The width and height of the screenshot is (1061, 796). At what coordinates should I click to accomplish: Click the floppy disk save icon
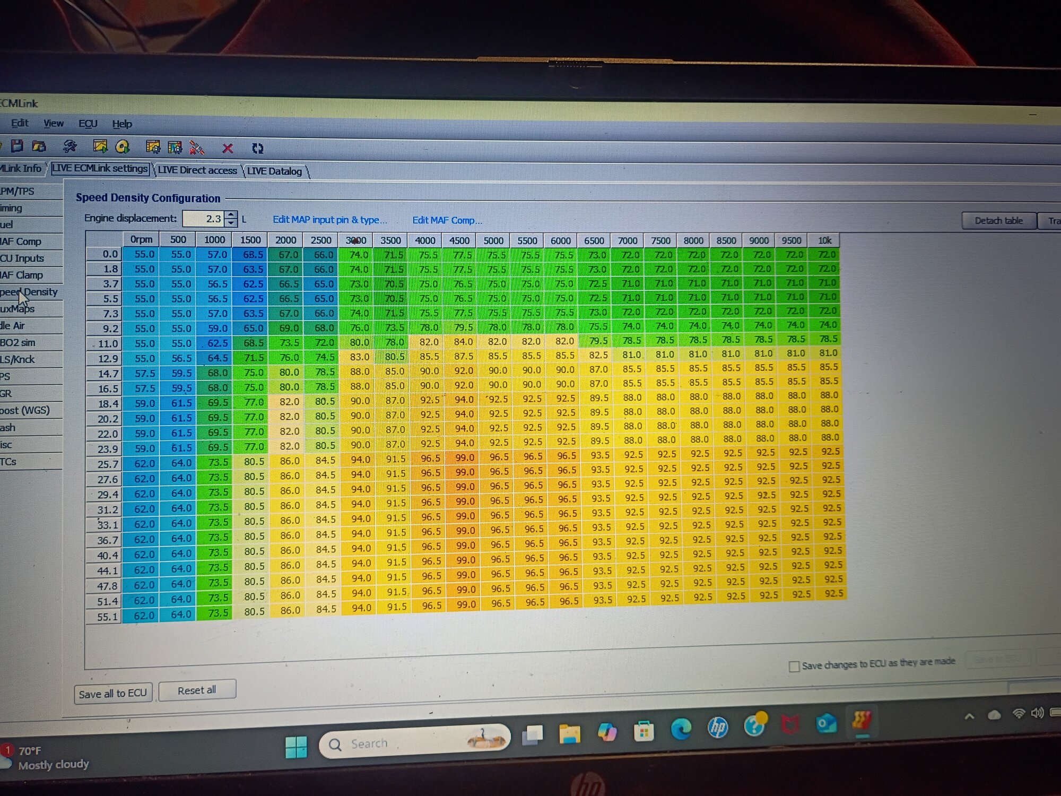(x=17, y=145)
